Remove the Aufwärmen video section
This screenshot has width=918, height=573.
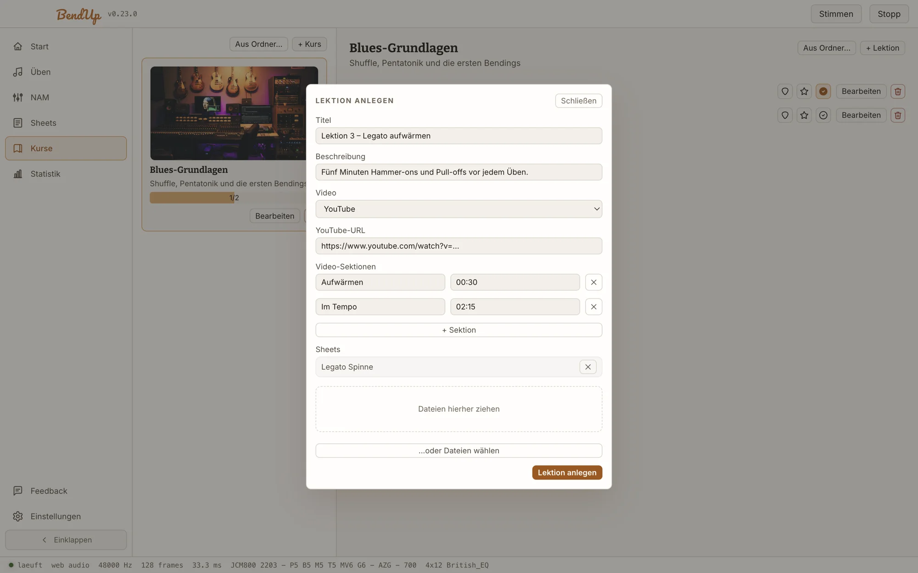tap(593, 282)
